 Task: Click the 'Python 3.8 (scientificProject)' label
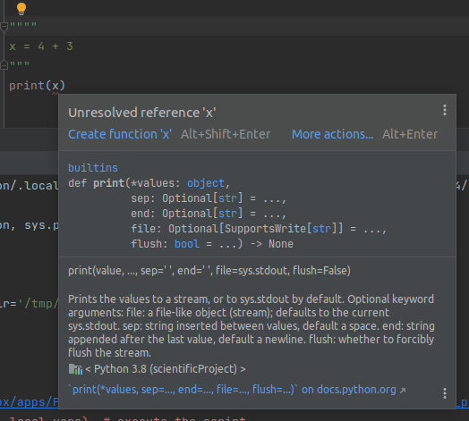tap(166, 369)
